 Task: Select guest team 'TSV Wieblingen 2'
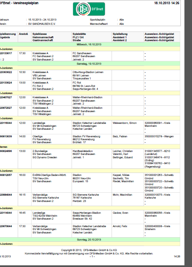coord(43,104)
